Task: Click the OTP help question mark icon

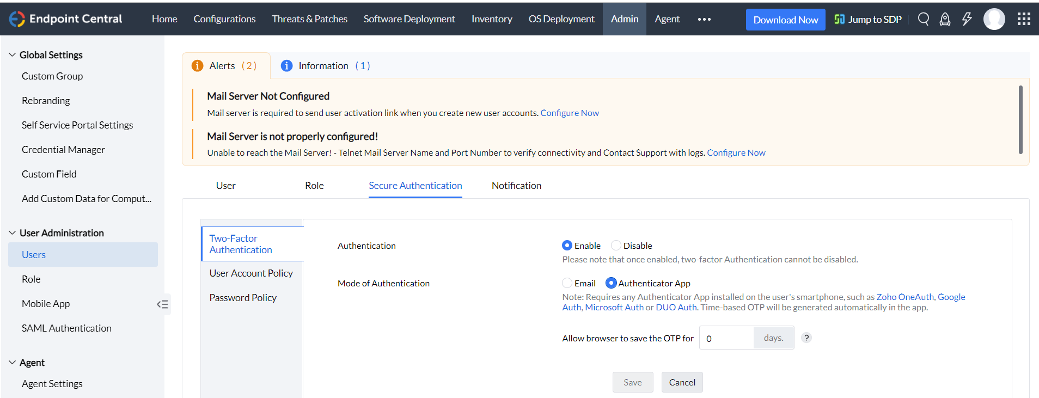Action: click(x=806, y=338)
